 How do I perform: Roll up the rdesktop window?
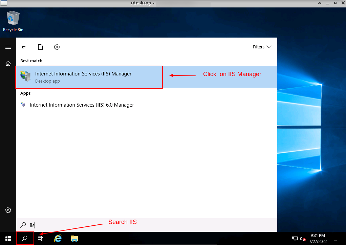320,3
